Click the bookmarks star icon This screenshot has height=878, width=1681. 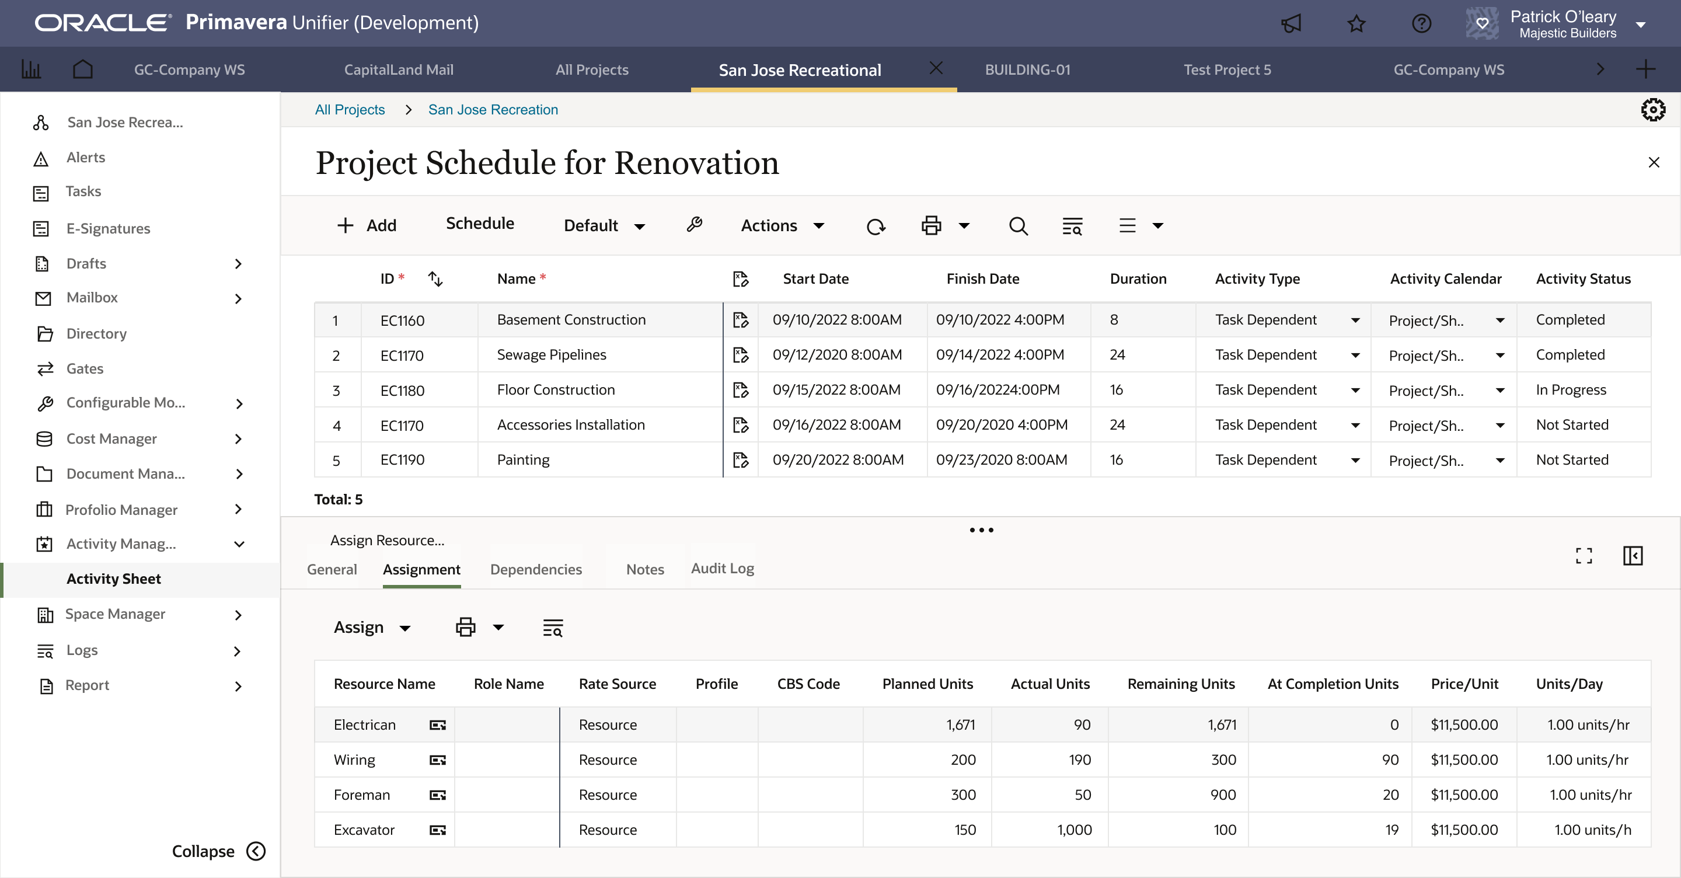1356,23
